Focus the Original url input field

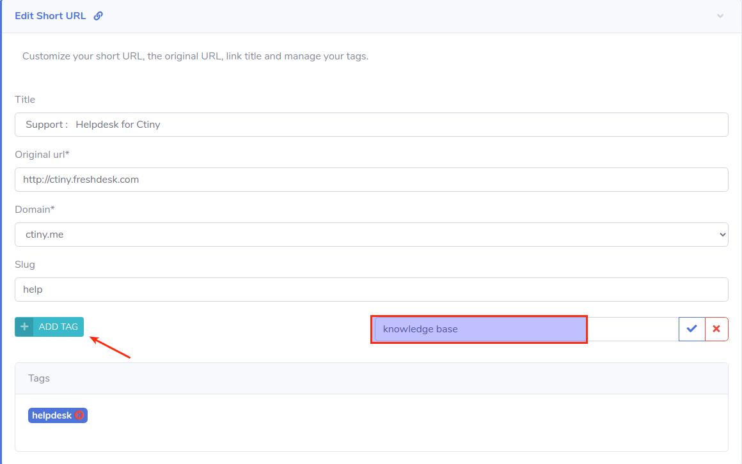pos(372,180)
